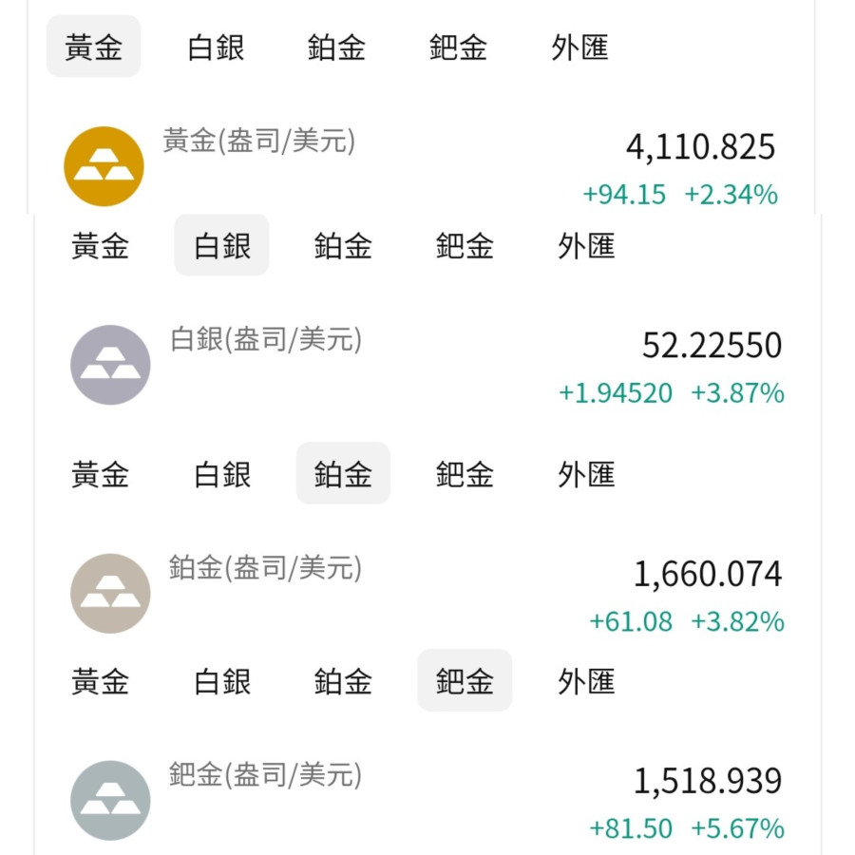Viewport: 855px width, 855px height.
Task: Open the 白銀(盎司/美元) instrument label
Action: tap(266, 339)
